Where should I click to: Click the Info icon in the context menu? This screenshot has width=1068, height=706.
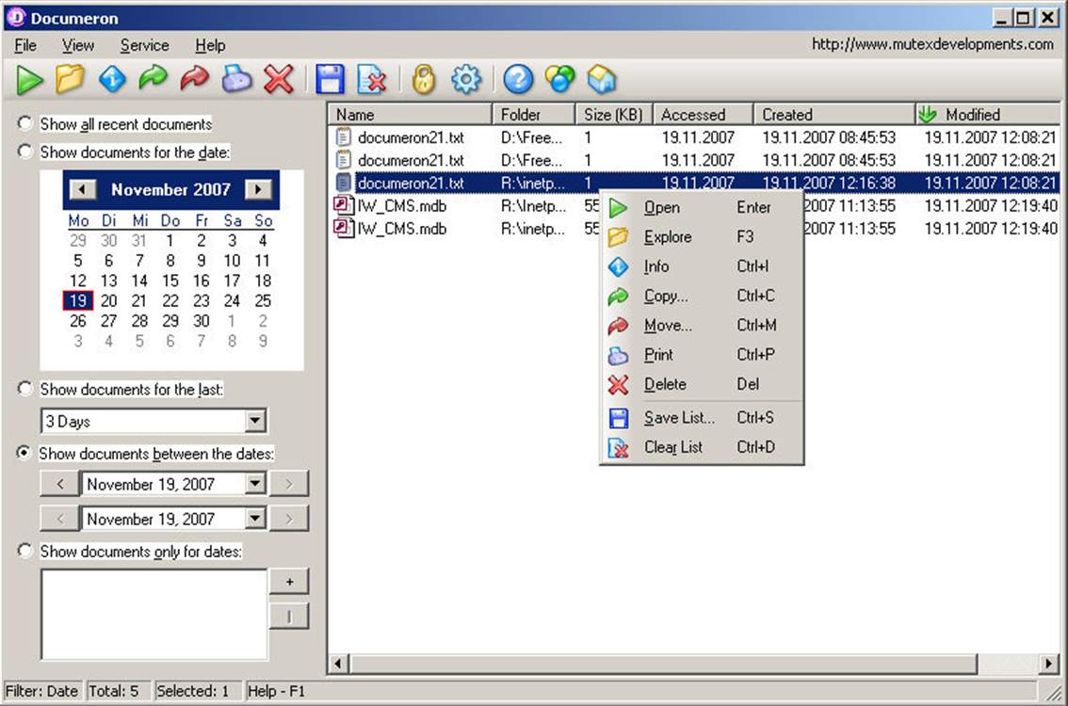[619, 267]
